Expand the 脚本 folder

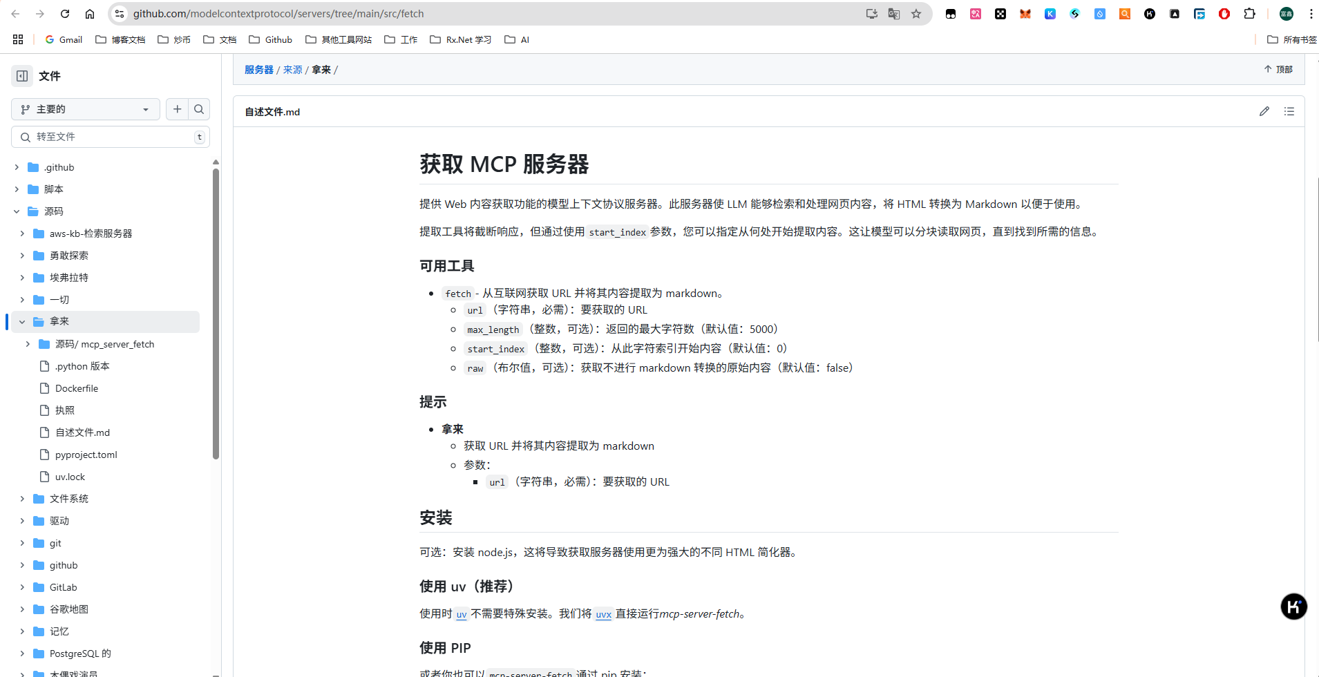[x=17, y=189]
